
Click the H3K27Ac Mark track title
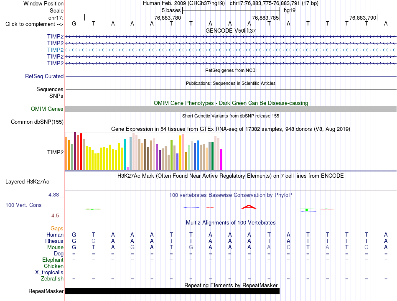231,176
